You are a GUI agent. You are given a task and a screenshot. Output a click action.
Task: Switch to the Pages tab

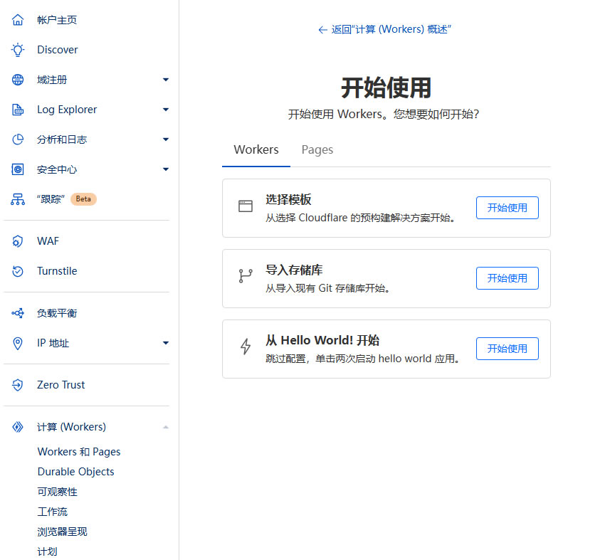tap(317, 149)
